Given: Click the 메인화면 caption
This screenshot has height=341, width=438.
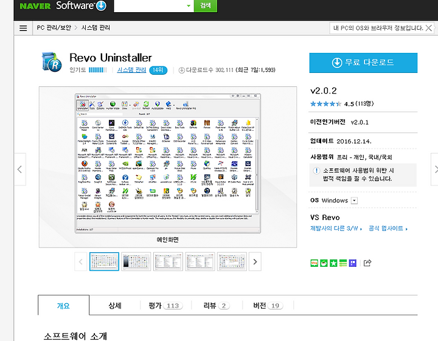Looking at the screenshot, I should (x=168, y=239).
